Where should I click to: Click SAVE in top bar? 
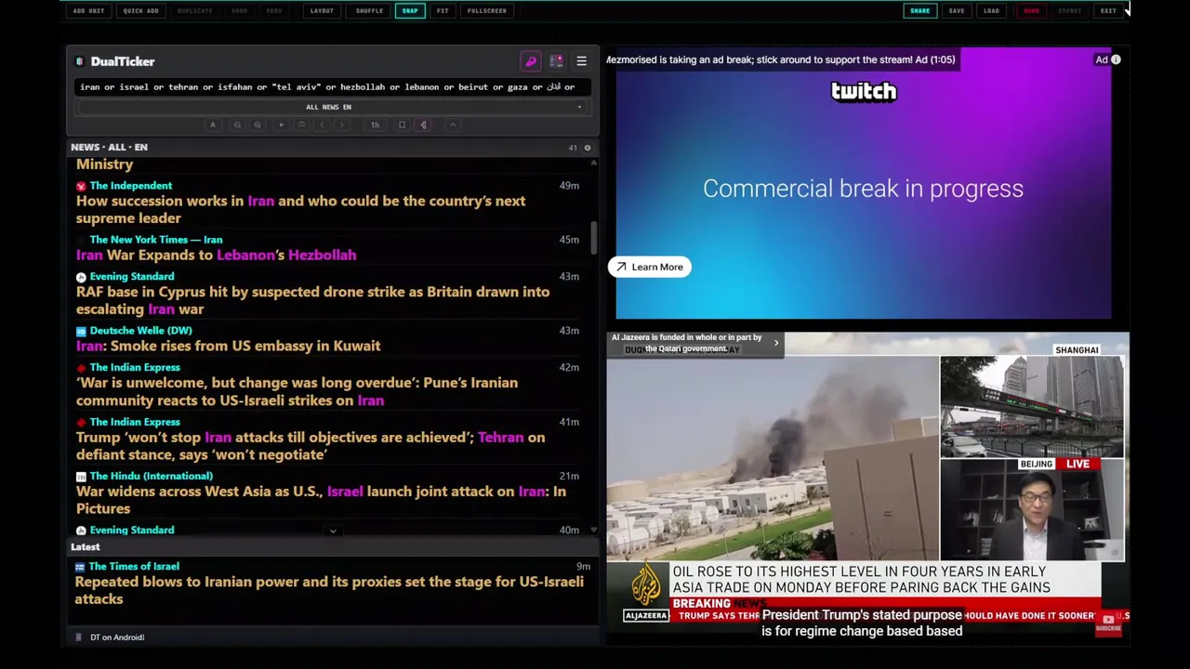pos(957,11)
